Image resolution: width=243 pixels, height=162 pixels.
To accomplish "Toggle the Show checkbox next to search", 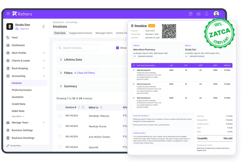I will click(x=118, y=48).
